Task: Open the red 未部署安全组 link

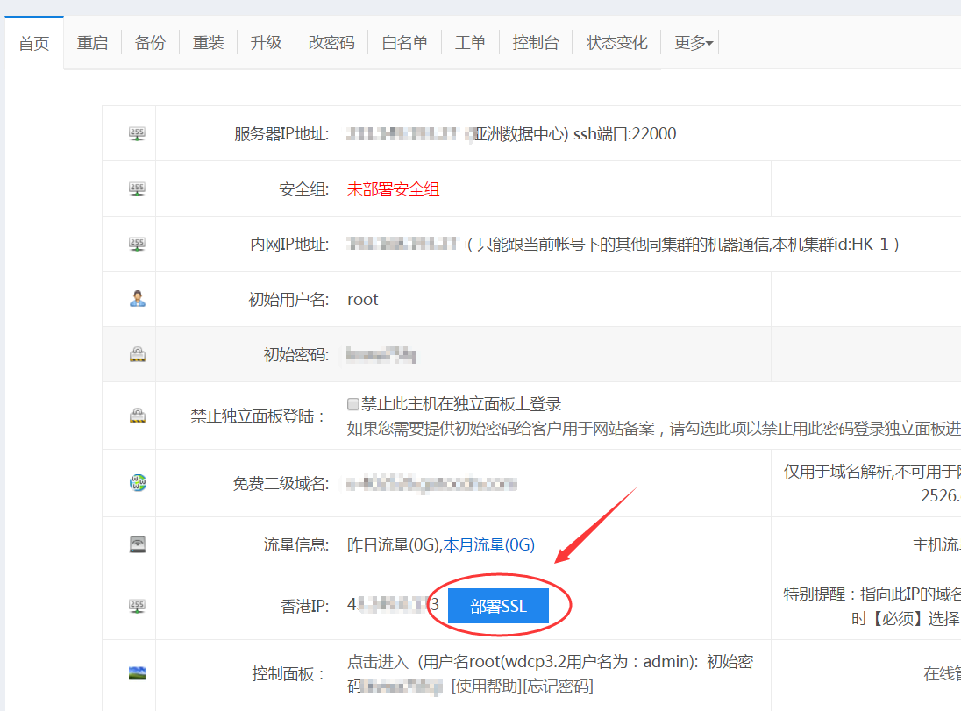Action: (x=393, y=188)
